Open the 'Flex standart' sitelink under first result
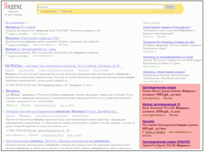 pos(100,70)
